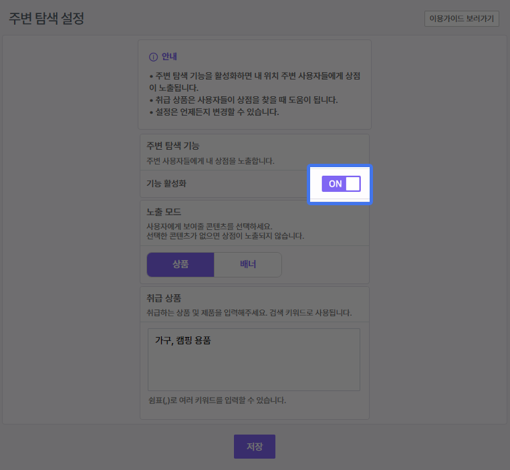510x470 pixels.
Task: Click the 취급하는 상품 및 제품을 입력해주세요 description
Action: click(x=249, y=312)
